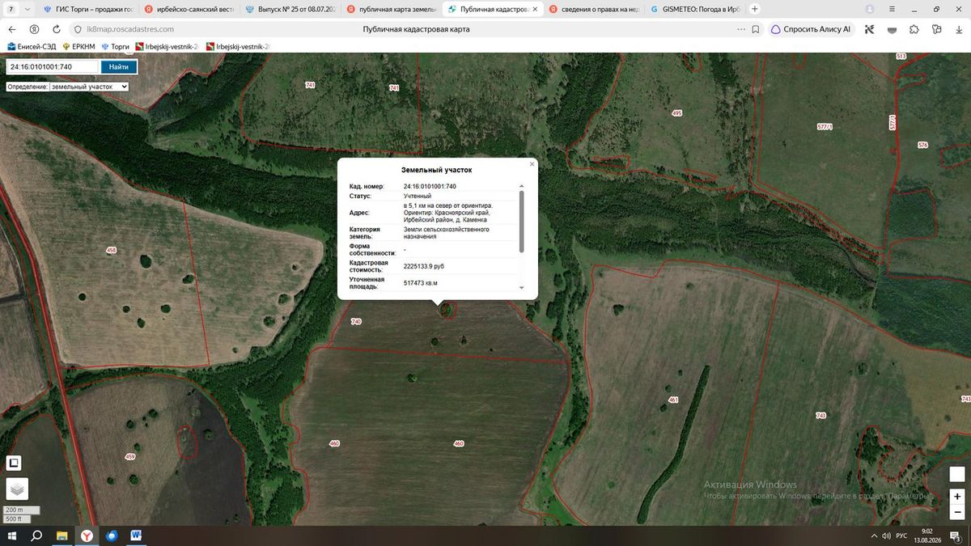Open the map layers switcher icon

click(17, 489)
